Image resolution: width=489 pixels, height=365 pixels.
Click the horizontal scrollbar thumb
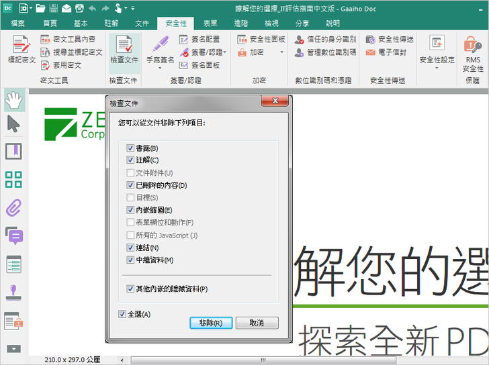click(x=263, y=360)
